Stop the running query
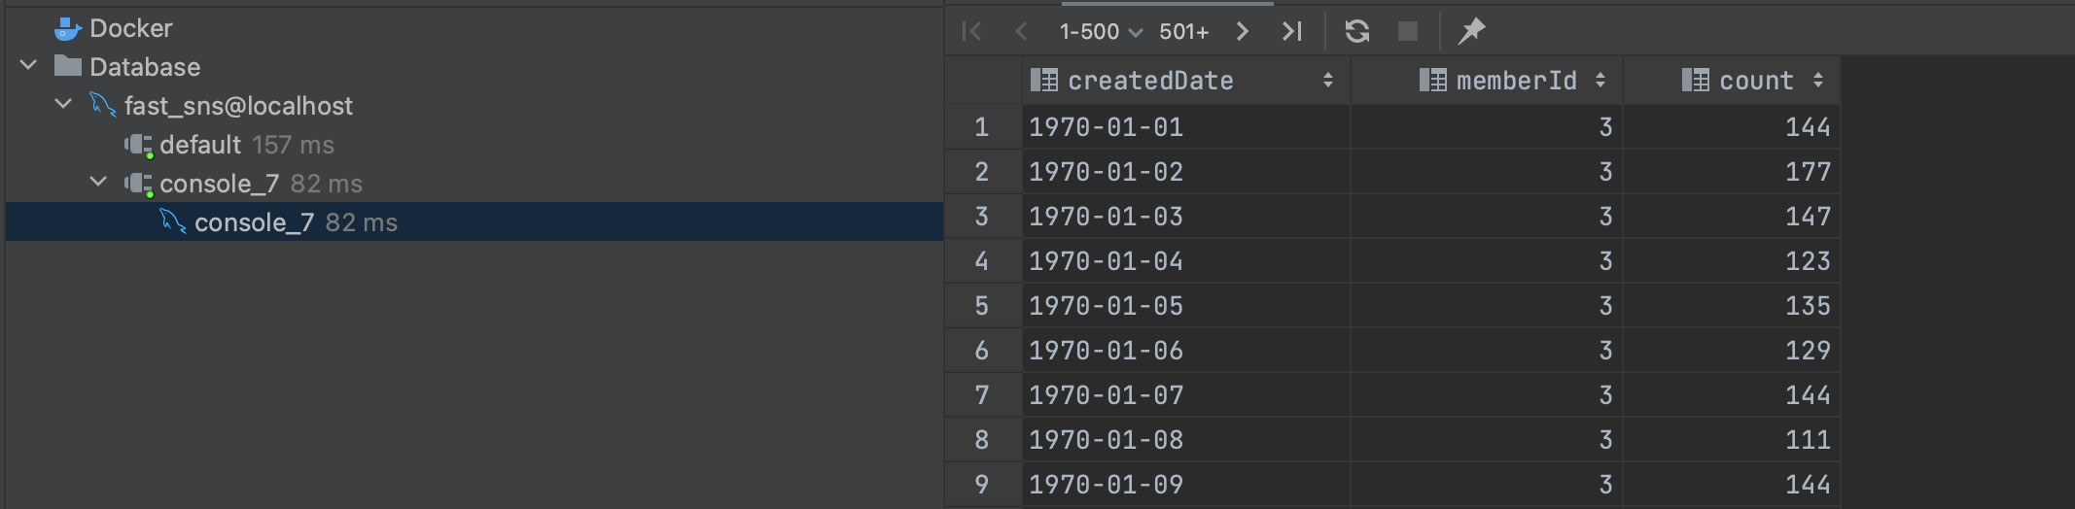The height and width of the screenshot is (509, 2075). (x=1407, y=31)
